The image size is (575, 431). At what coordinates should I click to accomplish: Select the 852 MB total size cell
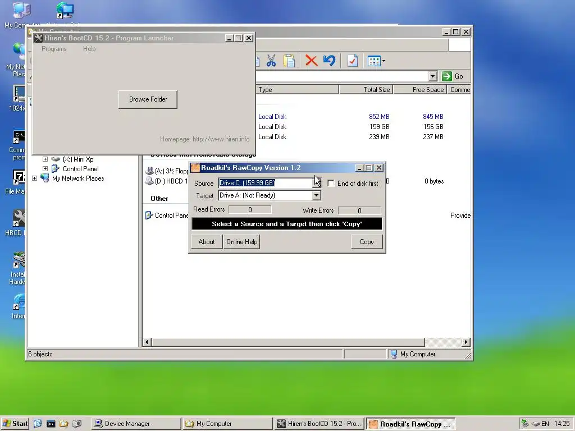tap(379, 117)
